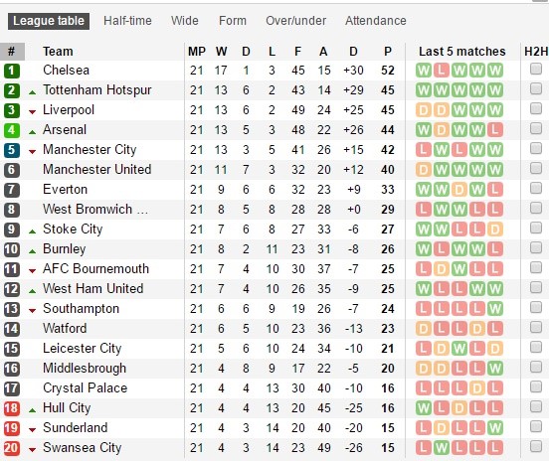Image resolution: width=549 pixels, height=461 pixels.
Task: Click Southampton's green W result icon
Action: tap(495, 309)
